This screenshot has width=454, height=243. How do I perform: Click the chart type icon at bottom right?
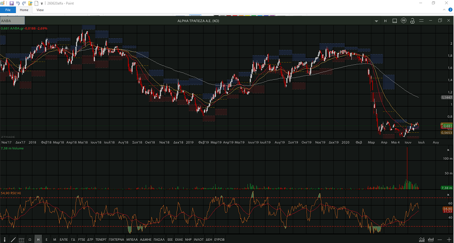click(x=422, y=239)
